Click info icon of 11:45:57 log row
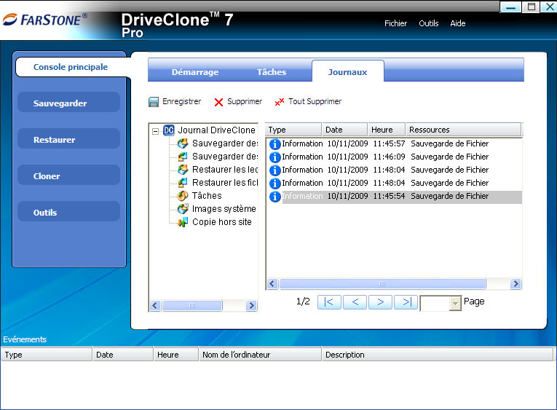 click(x=275, y=144)
